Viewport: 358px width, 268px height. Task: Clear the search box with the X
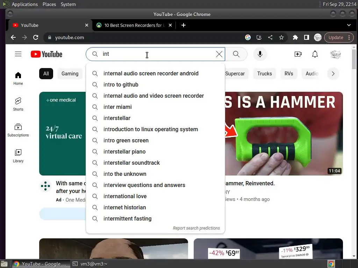click(x=219, y=54)
